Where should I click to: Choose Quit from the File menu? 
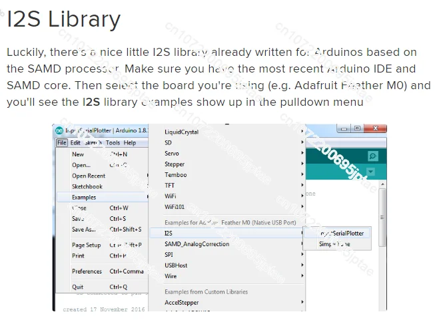(x=102, y=287)
